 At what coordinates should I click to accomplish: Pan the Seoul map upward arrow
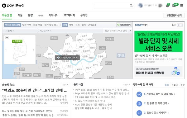(x=67, y=35)
